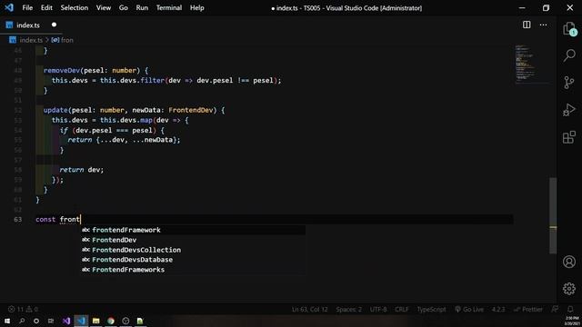The image size is (582, 327).
Task: Open the View menu
Action: 103,8
